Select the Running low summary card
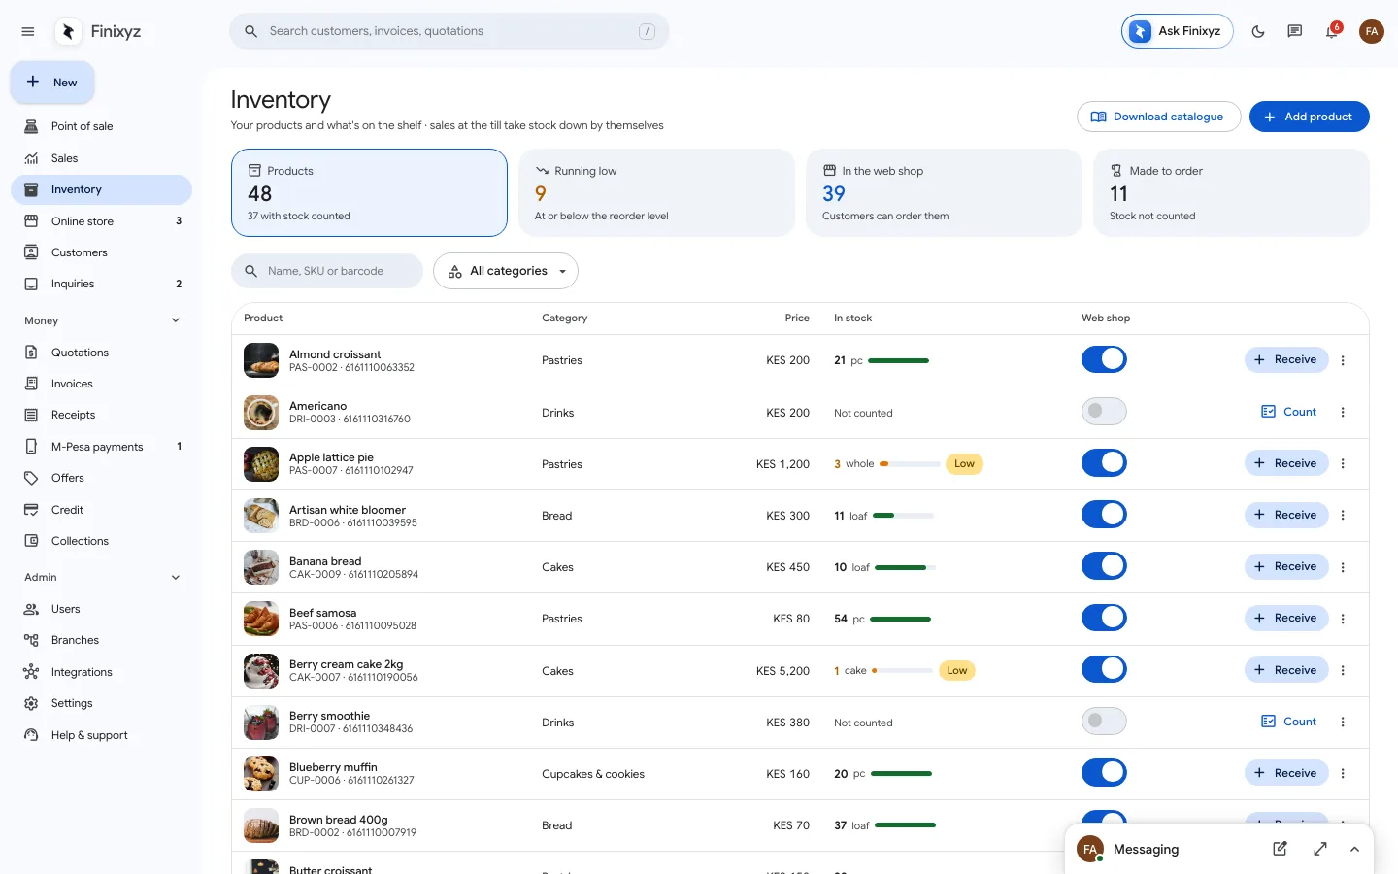This screenshot has width=1398, height=874. [656, 192]
